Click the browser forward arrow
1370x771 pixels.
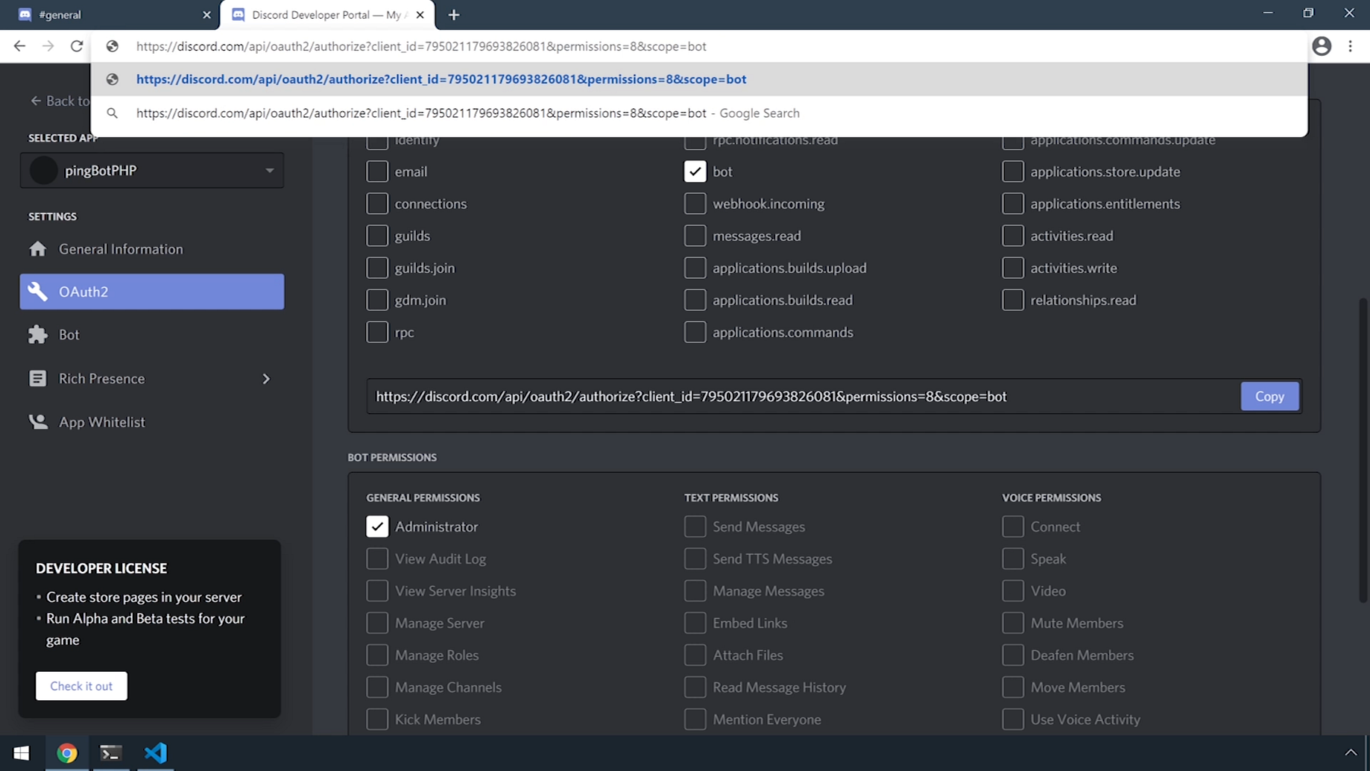tap(48, 46)
